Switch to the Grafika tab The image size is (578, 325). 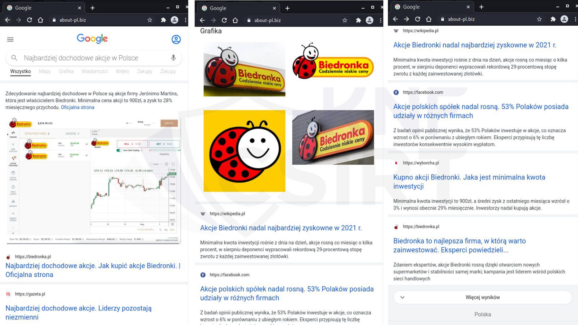click(66, 71)
